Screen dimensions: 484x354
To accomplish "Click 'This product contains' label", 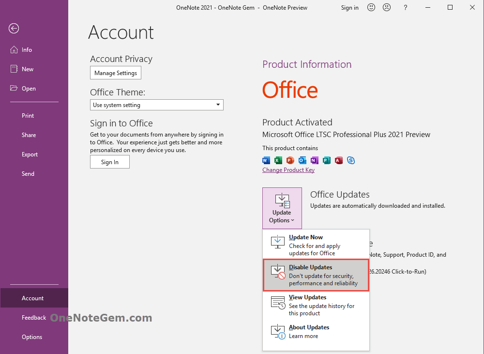I will (x=290, y=148).
